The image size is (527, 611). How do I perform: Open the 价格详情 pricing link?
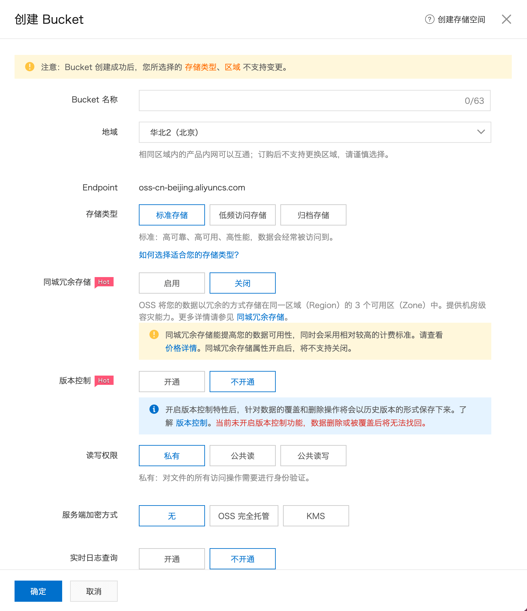tap(181, 348)
